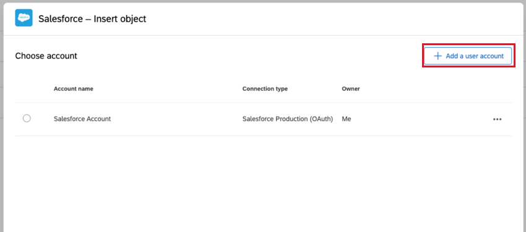
Task: Click the owner value Me
Action: 346,119
